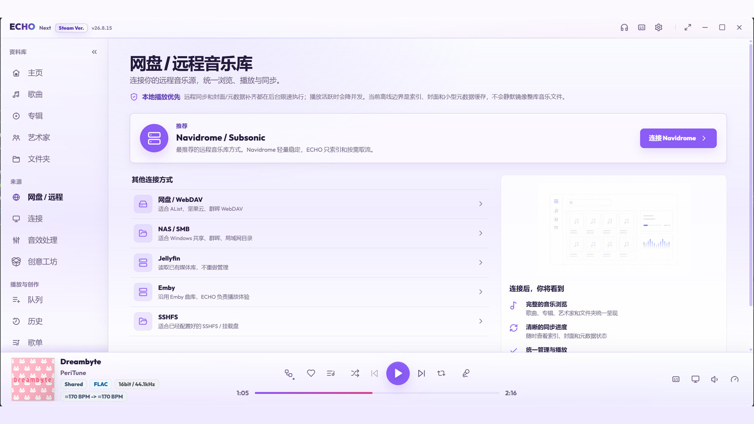Click the folder icon of SSHFS
Screen dimensions: 754x424
(x=143, y=321)
